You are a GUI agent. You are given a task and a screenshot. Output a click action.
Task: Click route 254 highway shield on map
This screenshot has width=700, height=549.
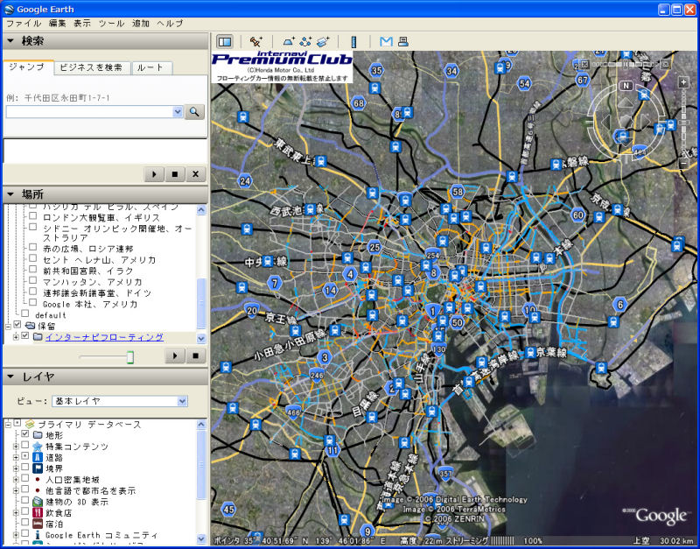click(x=432, y=255)
